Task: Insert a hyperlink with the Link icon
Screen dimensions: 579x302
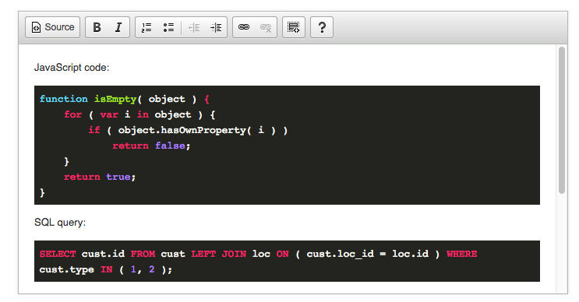Action: click(x=244, y=27)
